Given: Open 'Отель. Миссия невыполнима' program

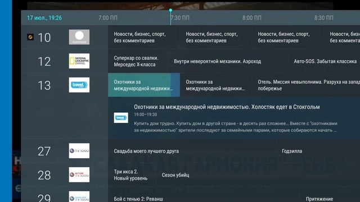Looking at the screenshot, I should pyautogui.click(x=306, y=85).
